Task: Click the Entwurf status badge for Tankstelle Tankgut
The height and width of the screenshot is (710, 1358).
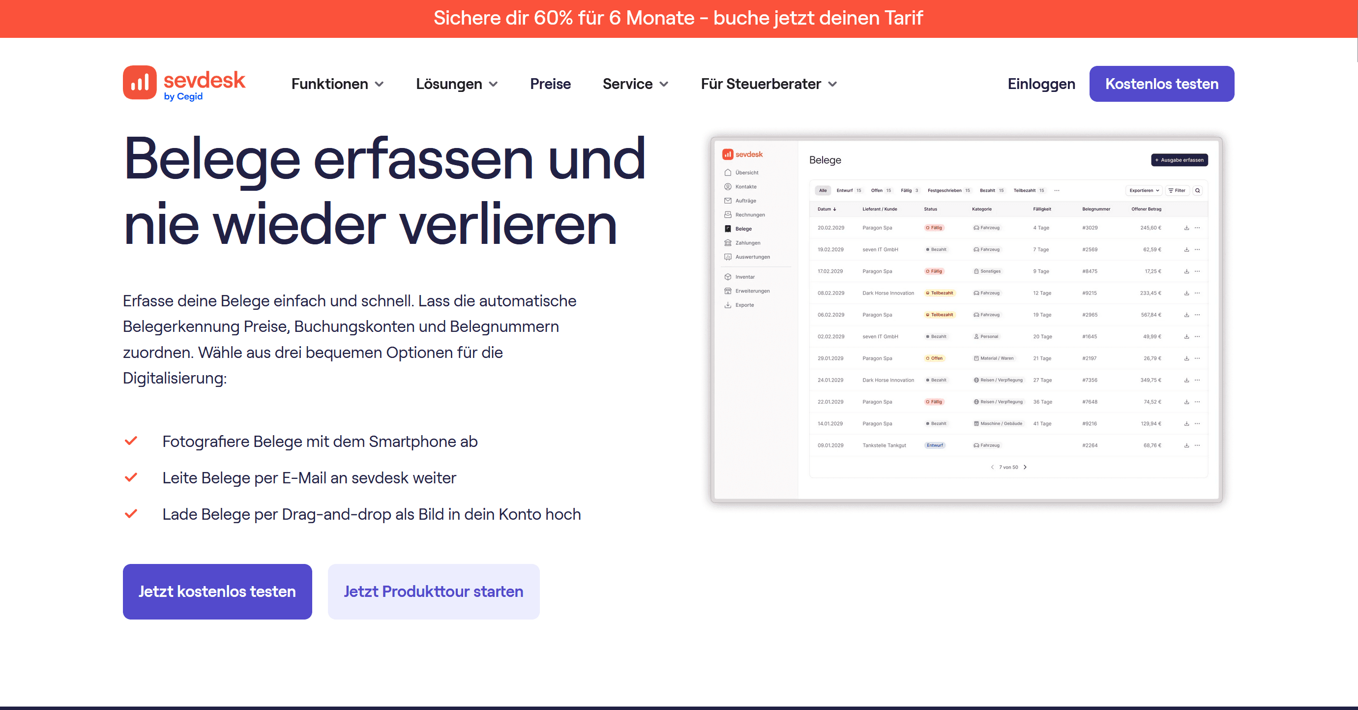Action: (x=935, y=445)
